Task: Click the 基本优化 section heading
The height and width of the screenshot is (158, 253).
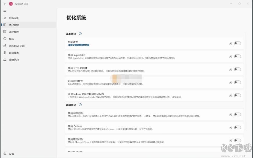Action: point(71,34)
